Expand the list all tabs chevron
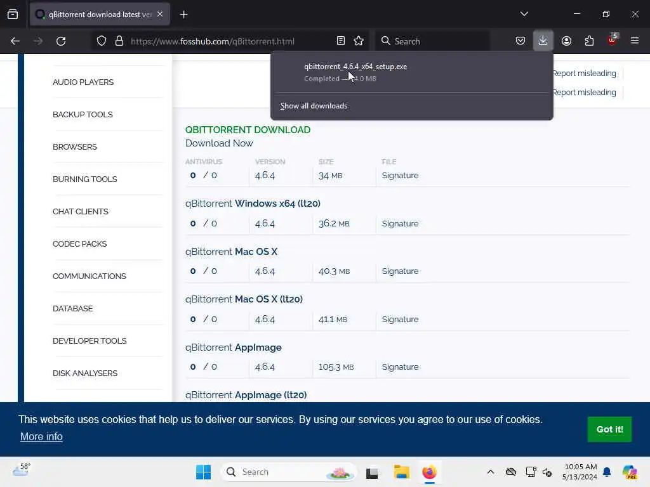 coord(524,14)
